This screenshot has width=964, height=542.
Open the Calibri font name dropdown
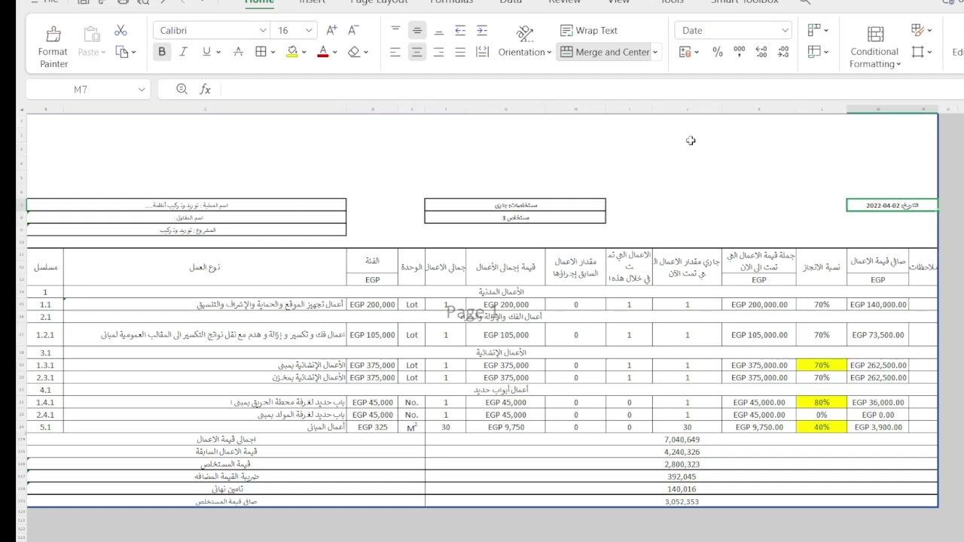263,30
